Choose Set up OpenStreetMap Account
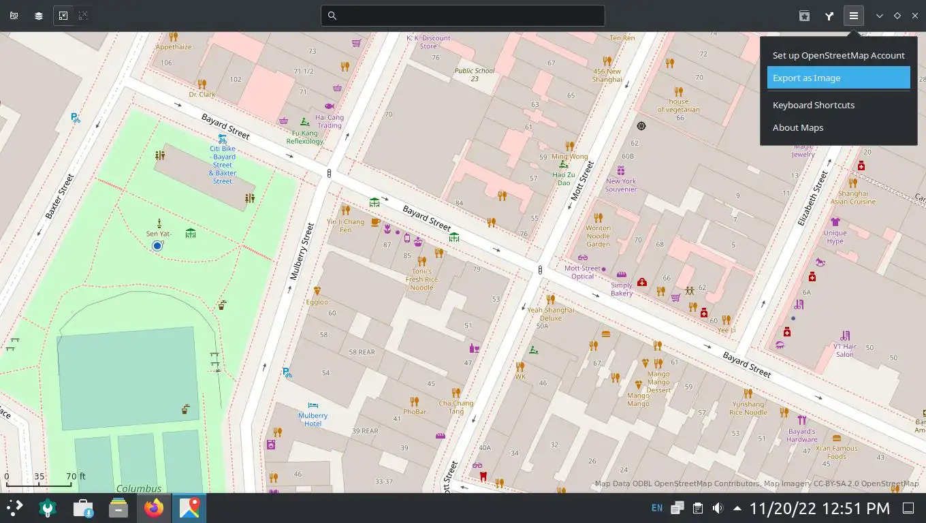 tap(839, 55)
